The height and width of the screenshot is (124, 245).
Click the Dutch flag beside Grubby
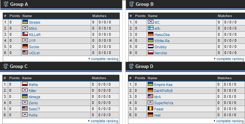[151, 46]
